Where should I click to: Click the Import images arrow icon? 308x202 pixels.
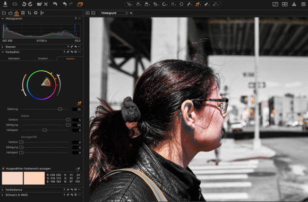point(5,4)
